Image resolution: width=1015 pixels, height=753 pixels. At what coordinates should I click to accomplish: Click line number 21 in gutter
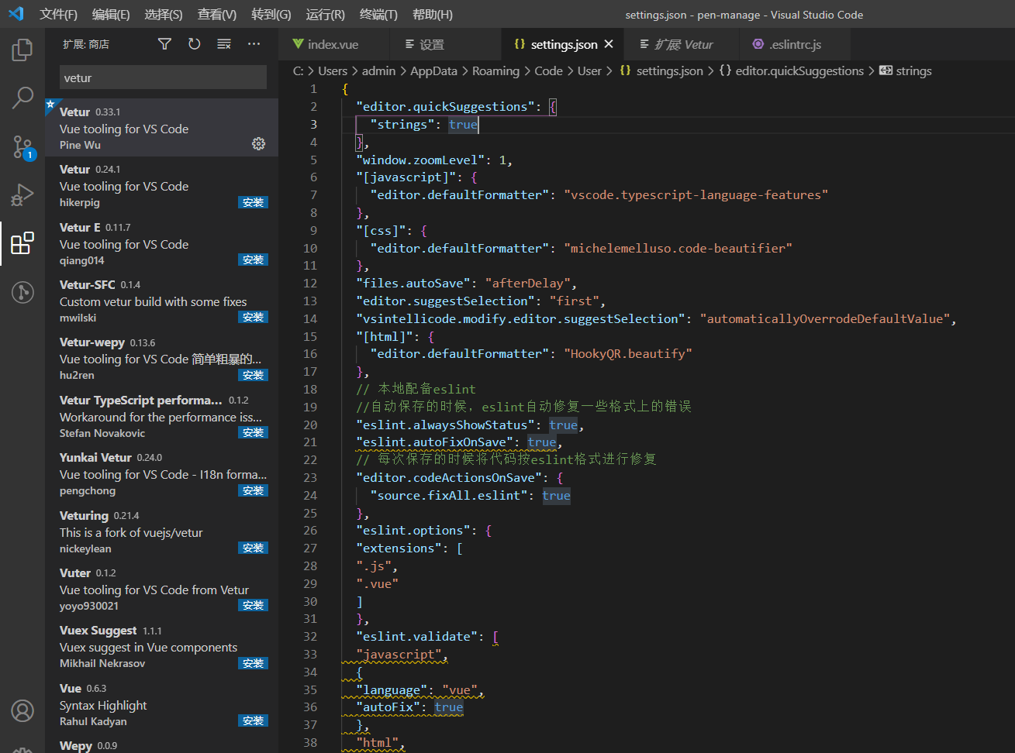(310, 442)
